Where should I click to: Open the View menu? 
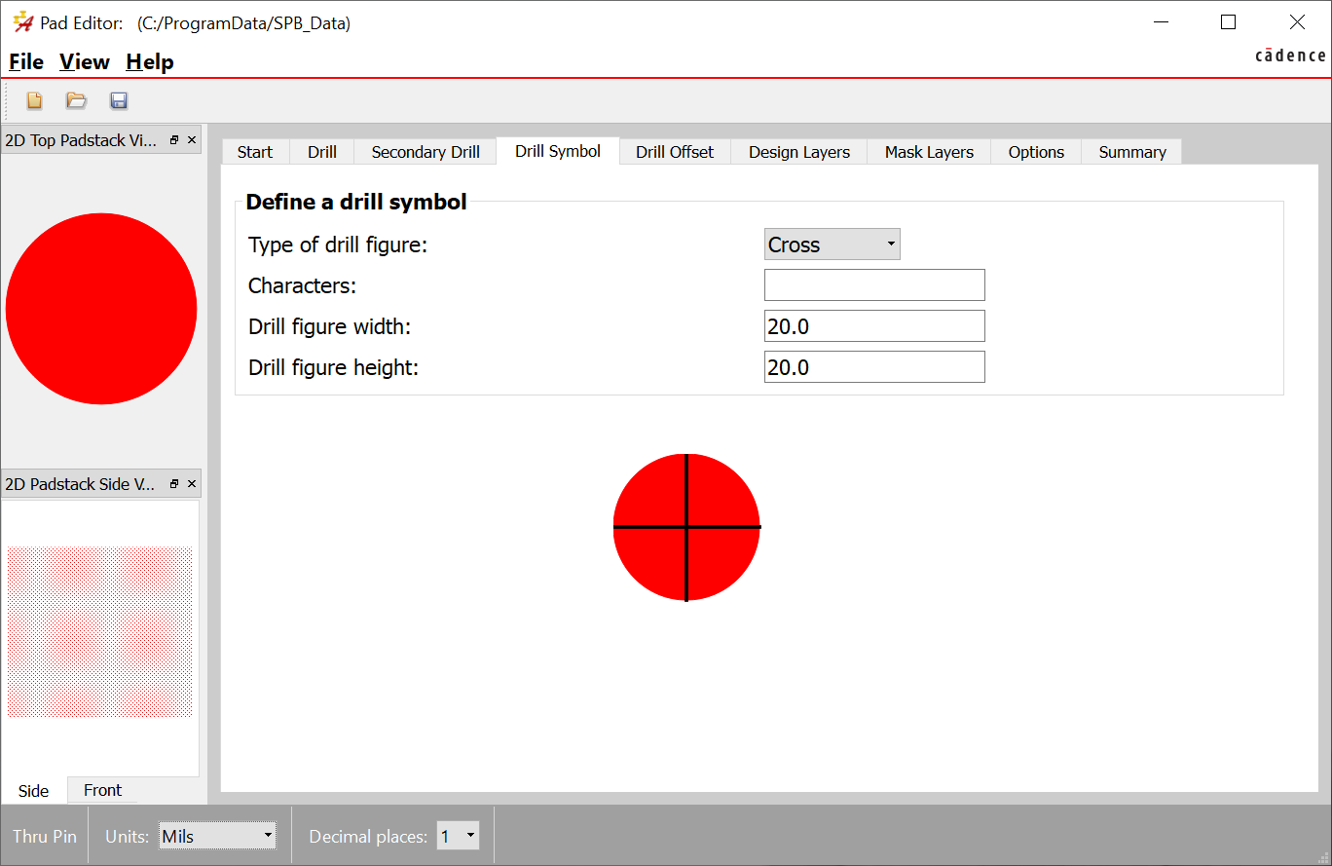pyautogui.click(x=85, y=61)
